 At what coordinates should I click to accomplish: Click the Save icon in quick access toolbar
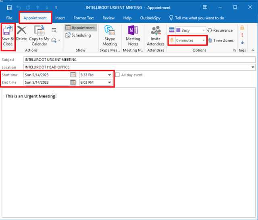coord(9,8)
